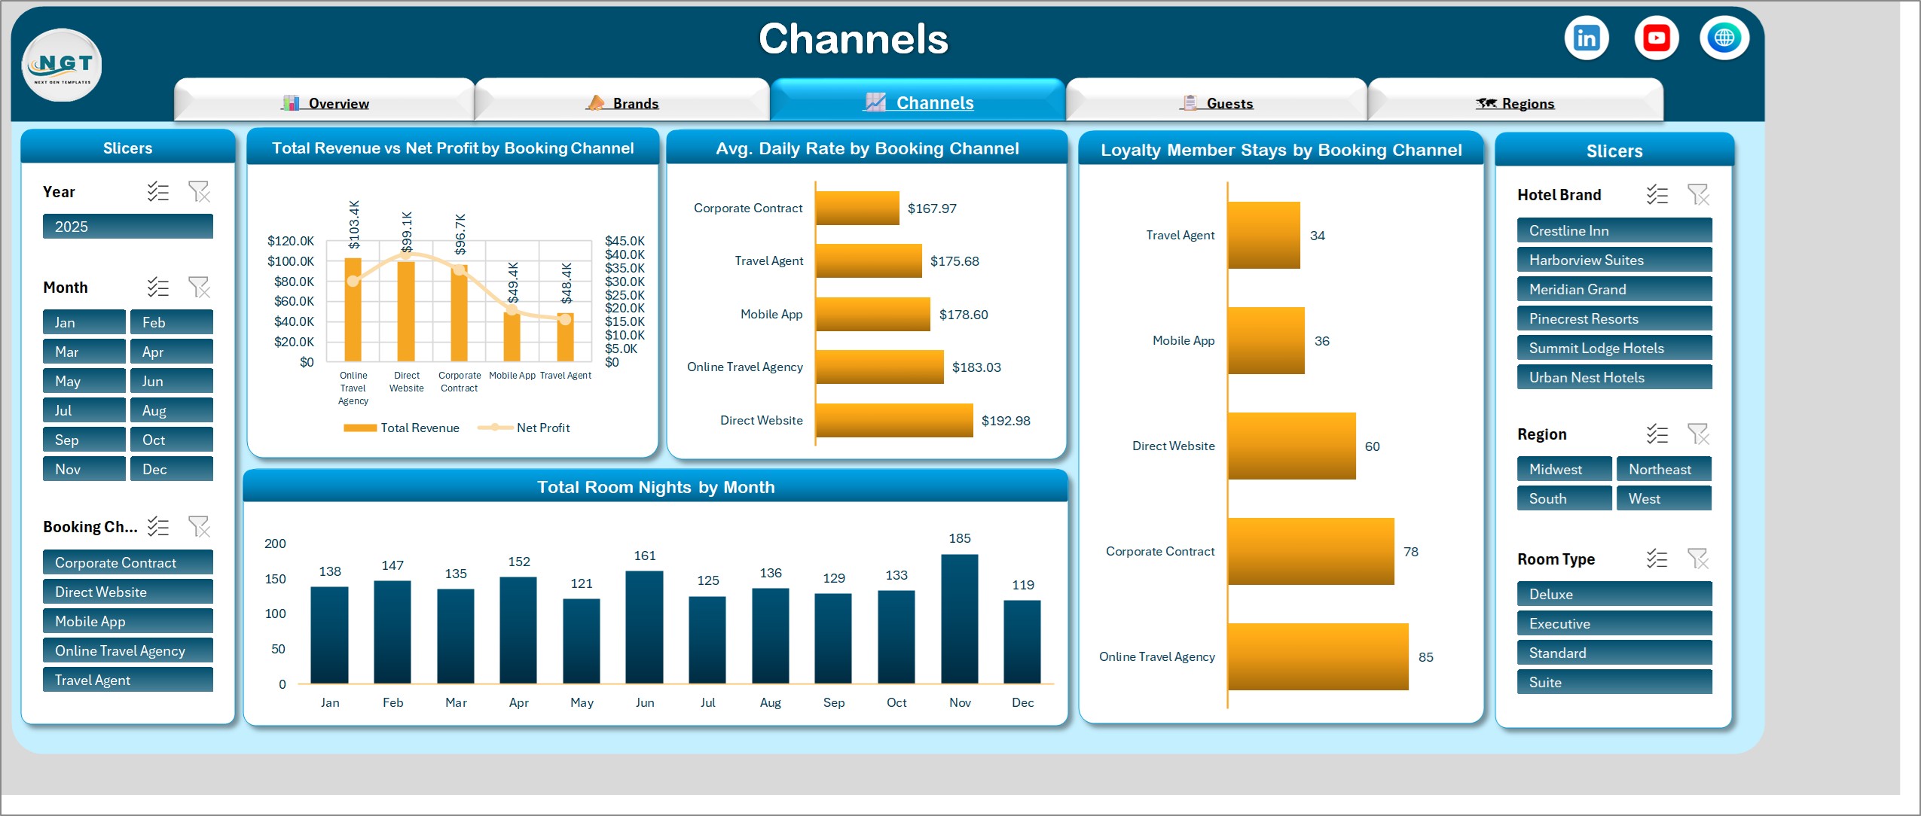Clear the Room Type slicer filter
This screenshot has width=1921, height=816.
pos(1698,559)
